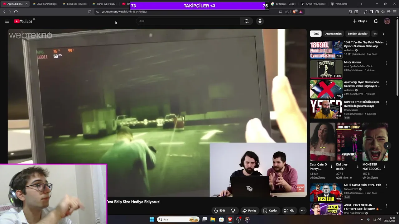Open options for the Misty Woman video

coord(386,63)
